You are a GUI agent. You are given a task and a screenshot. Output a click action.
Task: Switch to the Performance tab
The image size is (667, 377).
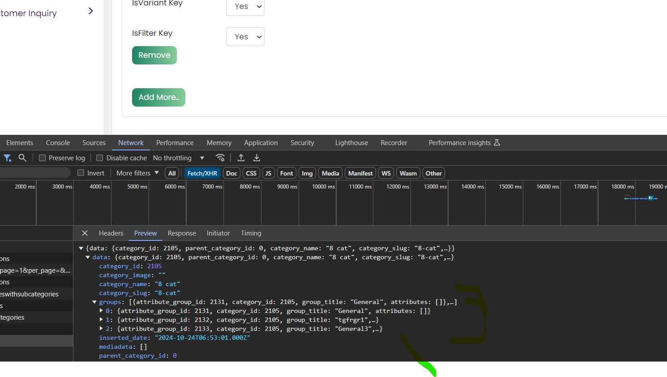point(175,143)
